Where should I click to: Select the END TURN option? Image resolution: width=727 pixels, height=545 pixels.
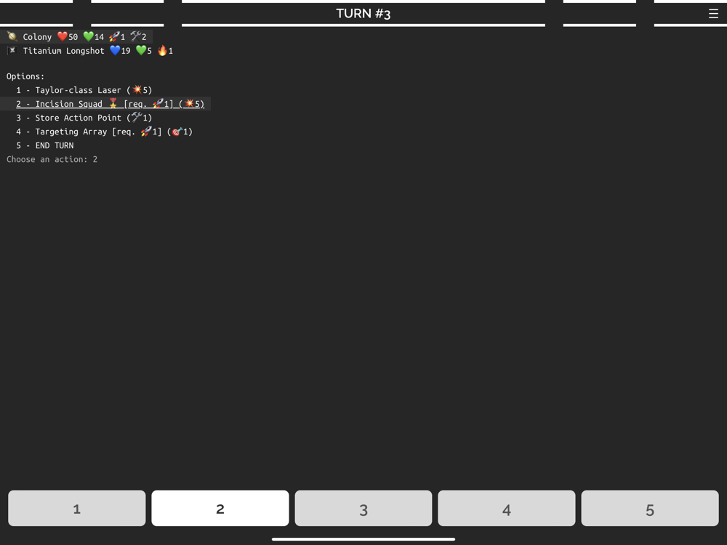tap(45, 145)
